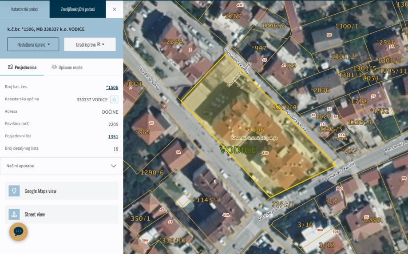Click the DOČINE address value
Screen dimensions: 408x254
tap(110, 112)
